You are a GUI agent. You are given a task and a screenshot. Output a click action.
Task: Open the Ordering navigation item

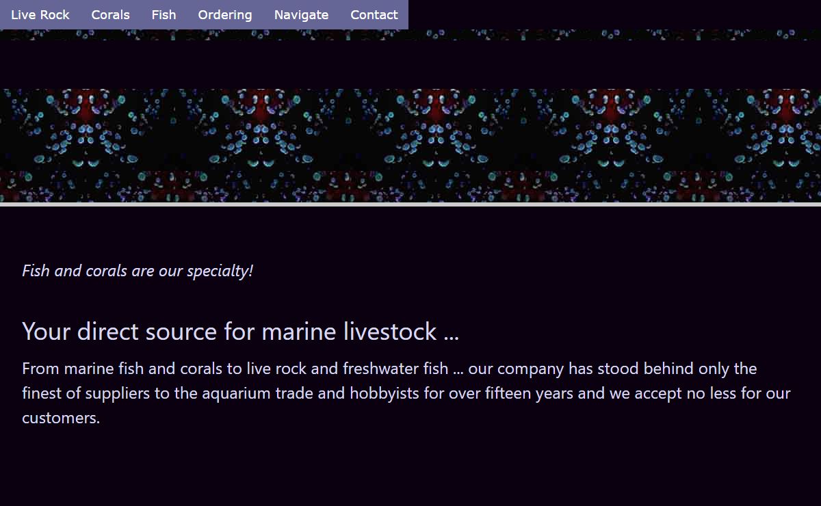point(225,14)
